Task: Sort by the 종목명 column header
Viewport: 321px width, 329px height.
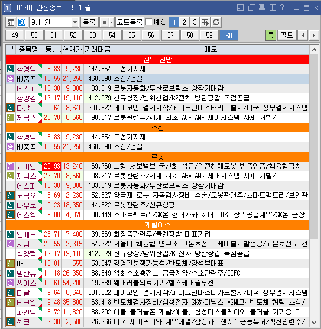Action: pyautogui.click(x=29, y=50)
